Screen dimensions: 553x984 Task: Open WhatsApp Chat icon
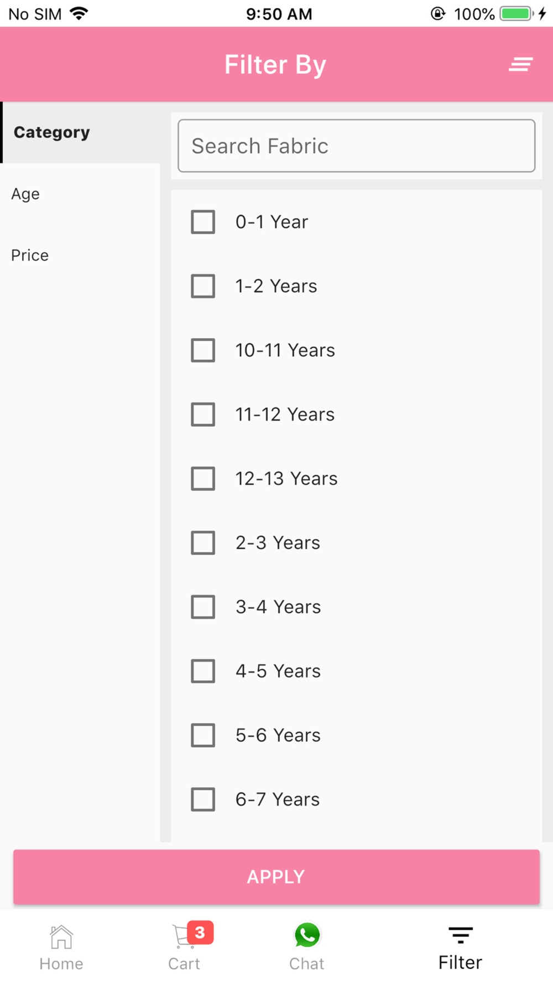307,935
